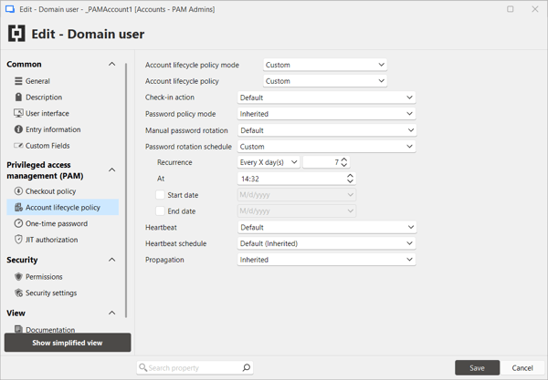Click the Devolutions logo beside the title

pos(16,34)
